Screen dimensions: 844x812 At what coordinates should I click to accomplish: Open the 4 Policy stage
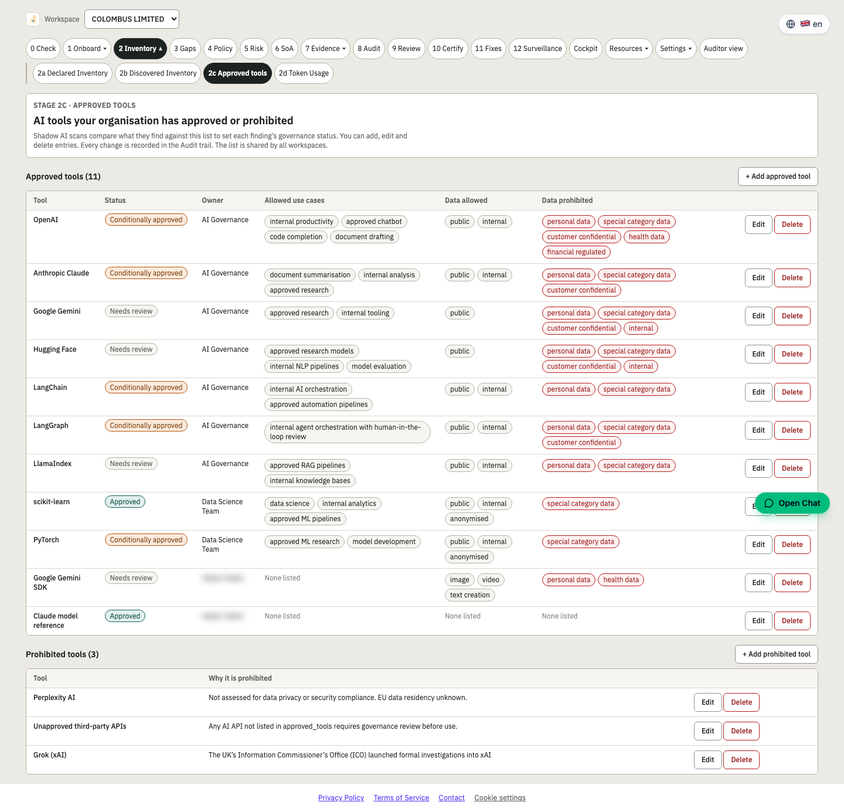(220, 49)
